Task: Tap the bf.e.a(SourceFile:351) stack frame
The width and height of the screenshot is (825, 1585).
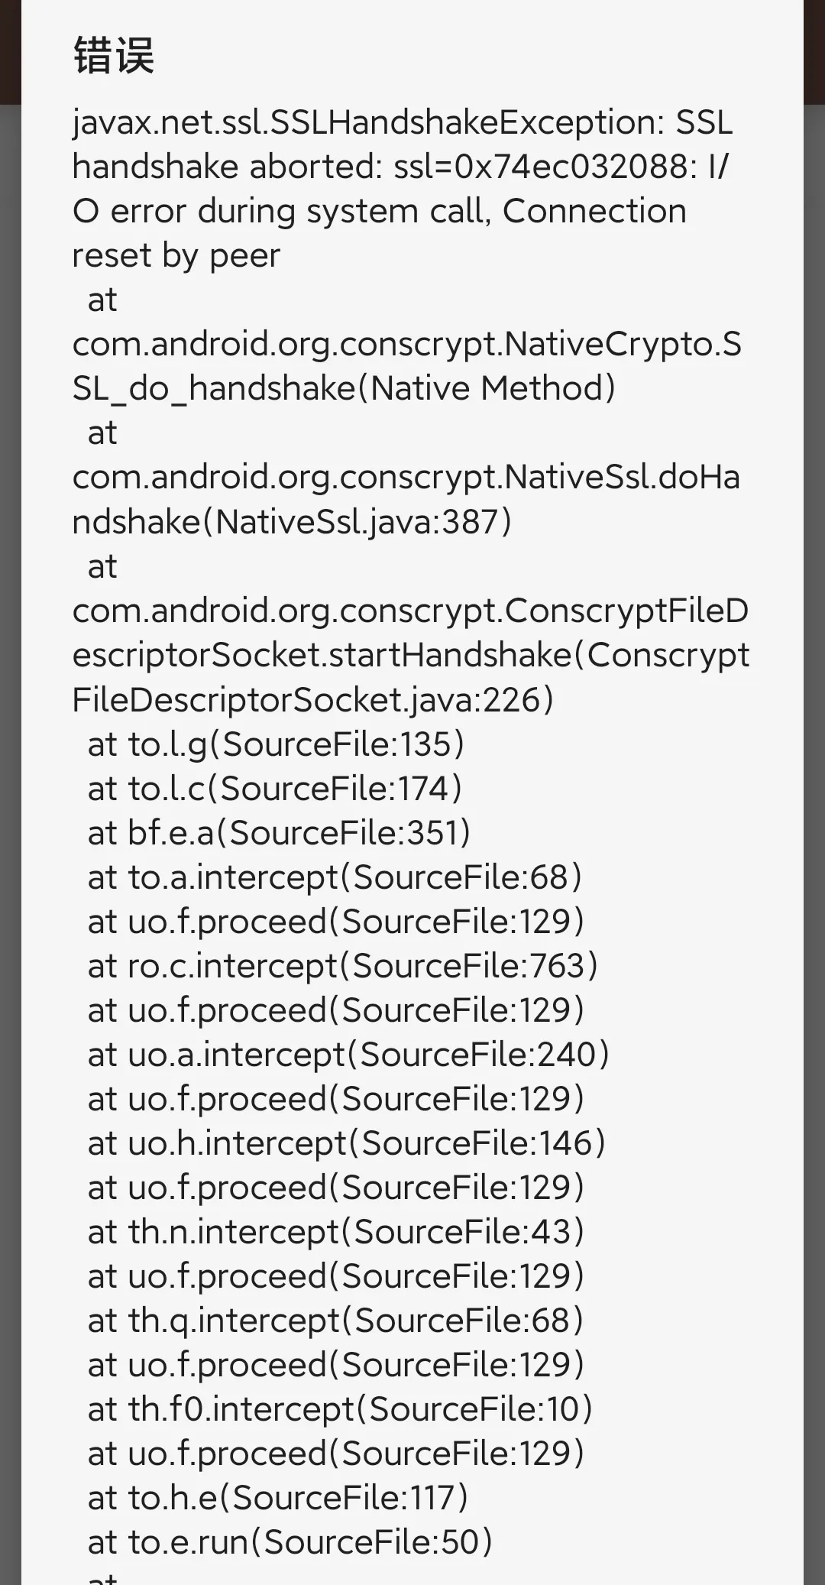Action: (279, 832)
